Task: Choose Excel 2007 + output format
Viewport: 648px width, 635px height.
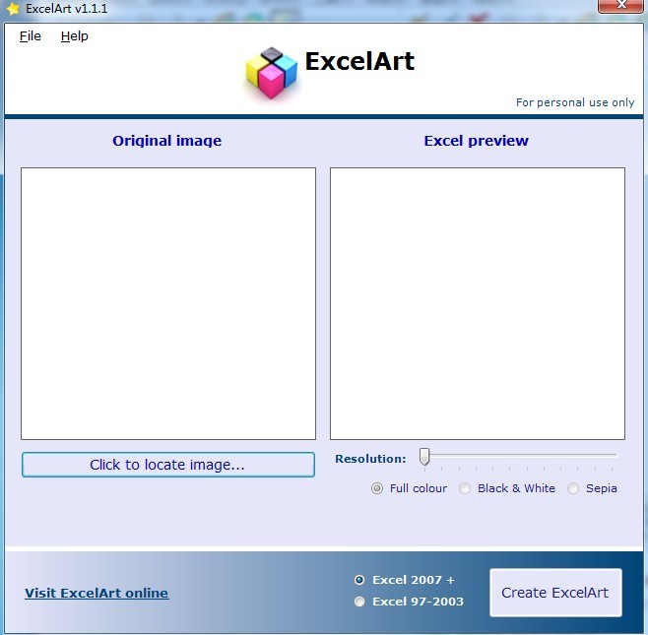Action: [359, 580]
